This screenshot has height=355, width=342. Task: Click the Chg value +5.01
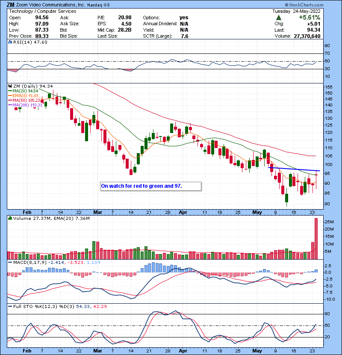click(x=314, y=24)
